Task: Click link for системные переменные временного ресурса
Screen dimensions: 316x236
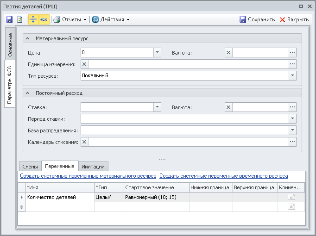Action: click(x=223, y=176)
